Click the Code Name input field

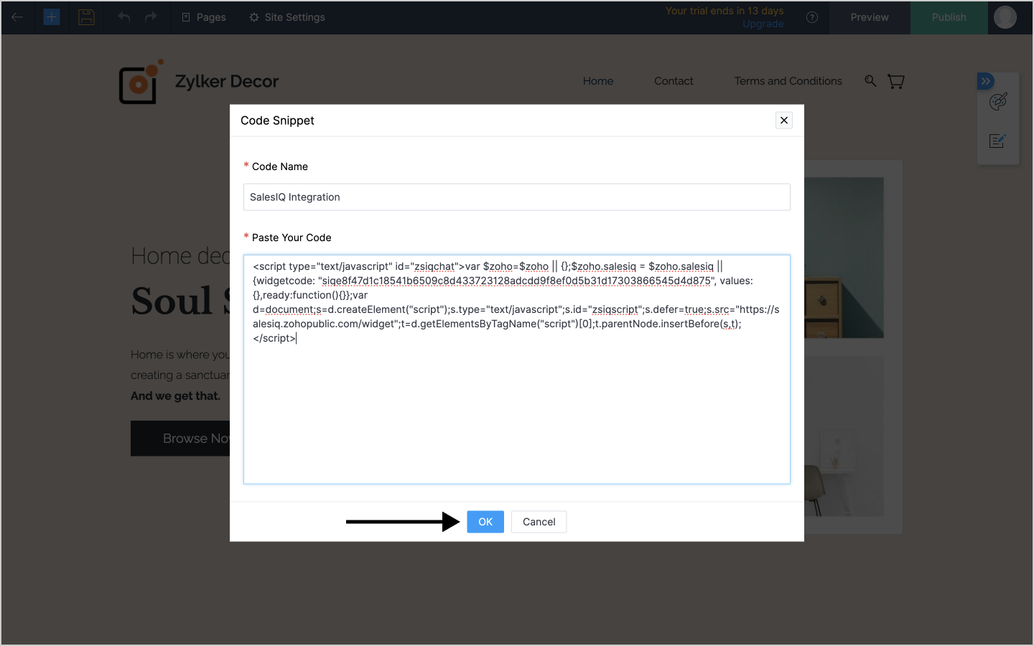[x=517, y=197]
